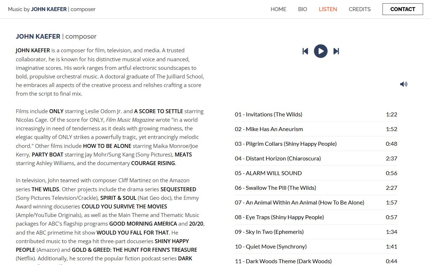Viewport: 431px width, 265px height.
Task: Click the 0:56 duration for ALARM WILL SOUND
Action: click(x=391, y=173)
